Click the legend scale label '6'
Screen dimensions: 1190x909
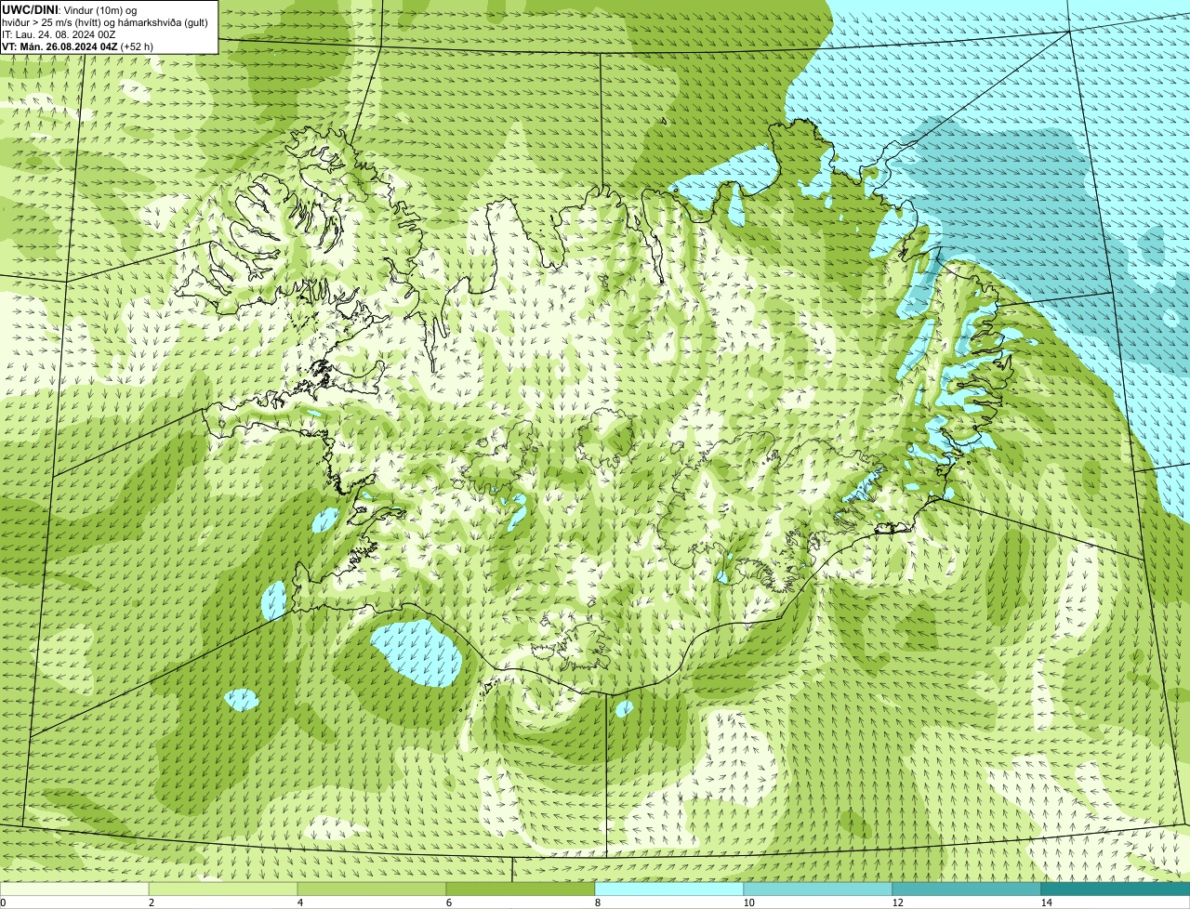[x=448, y=902]
